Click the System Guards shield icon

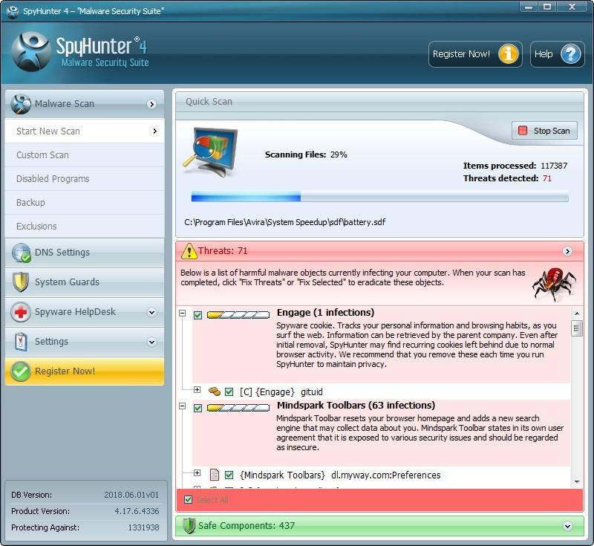[x=21, y=282]
